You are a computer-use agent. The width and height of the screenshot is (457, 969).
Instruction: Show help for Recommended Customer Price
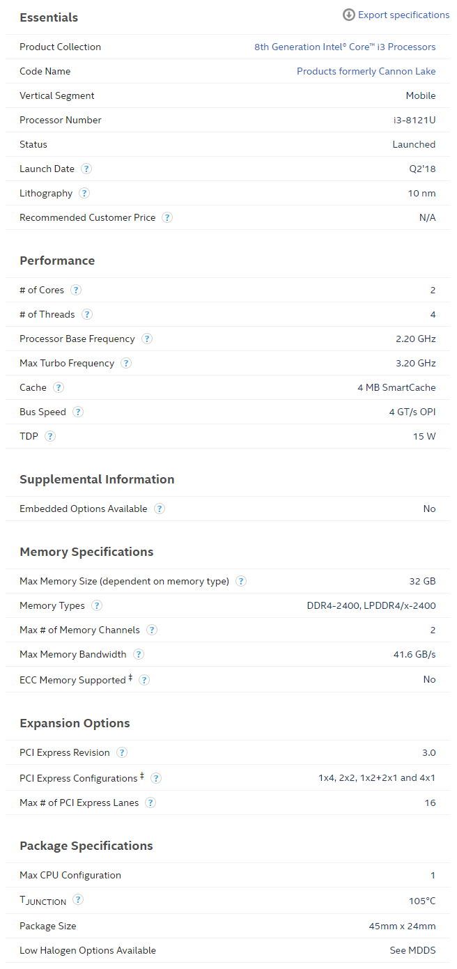(x=167, y=217)
